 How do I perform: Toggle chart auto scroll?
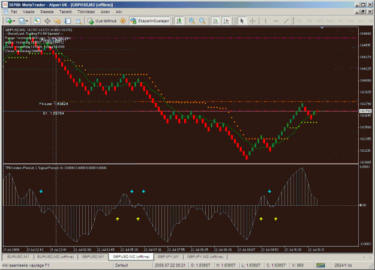click(215, 21)
